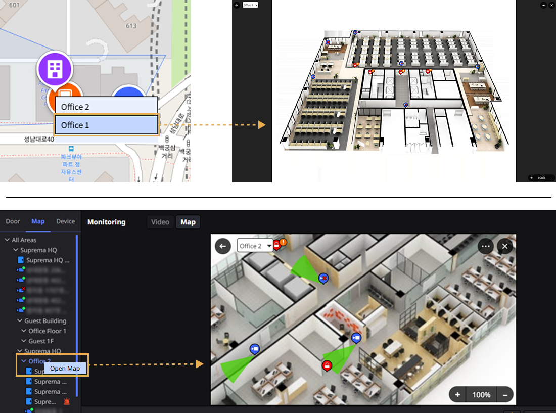This screenshot has width=556, height=413.
Task: Click orange warning badge beside Office 2 dropdown
Action: click(x=283, y=242)
